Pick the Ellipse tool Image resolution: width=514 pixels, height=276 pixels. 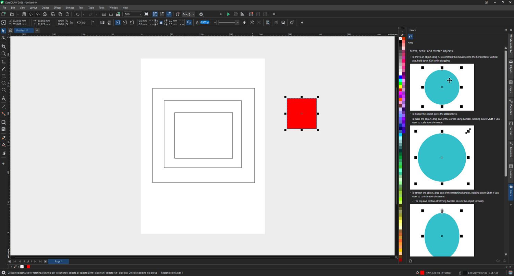click(x=4, y=83)
